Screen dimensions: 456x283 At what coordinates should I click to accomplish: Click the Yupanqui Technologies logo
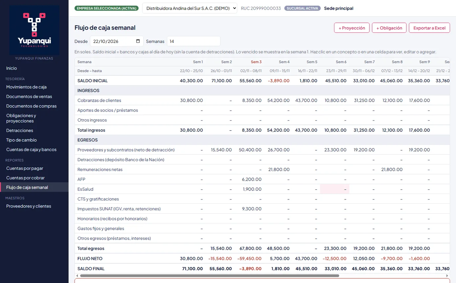click(34, 30)
